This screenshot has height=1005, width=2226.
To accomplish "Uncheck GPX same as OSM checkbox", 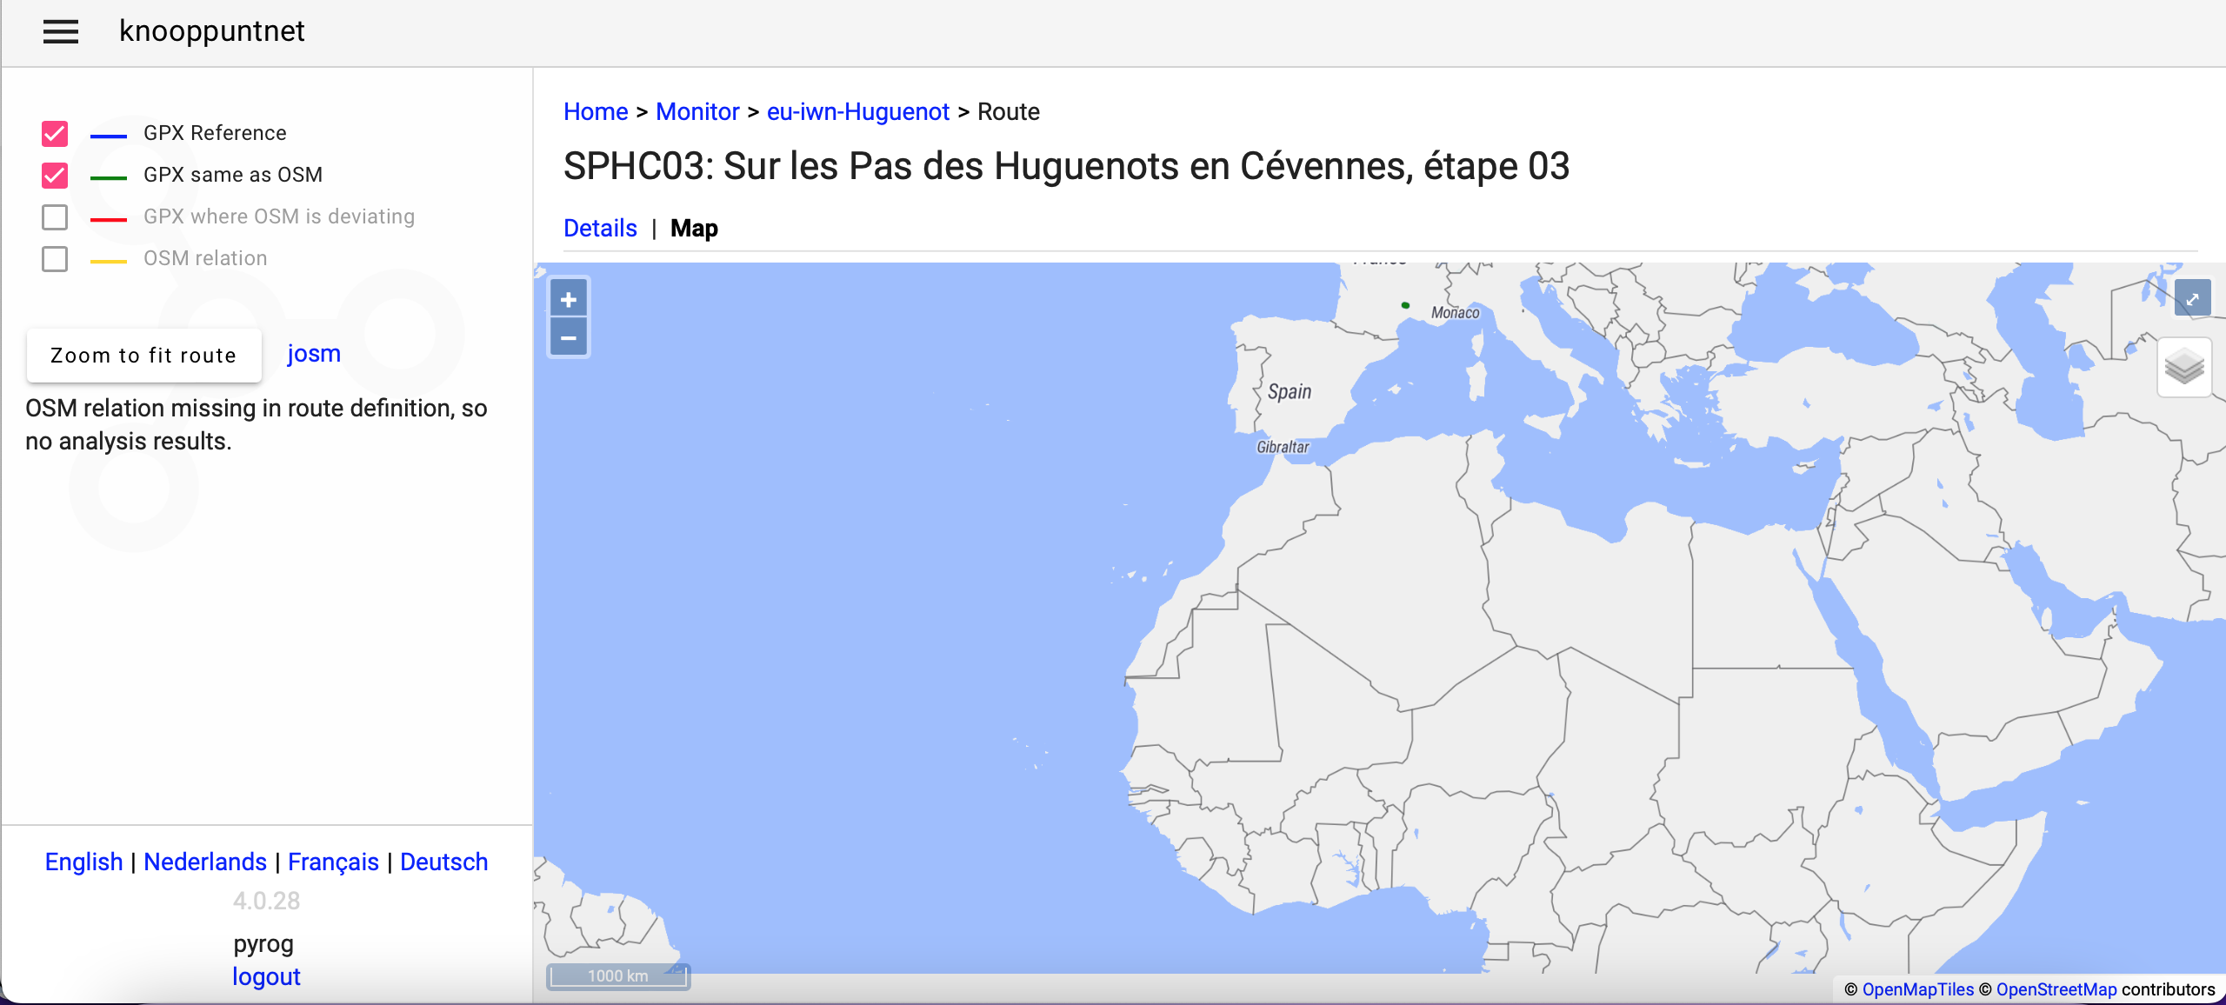I will click(x=55, y=176).
